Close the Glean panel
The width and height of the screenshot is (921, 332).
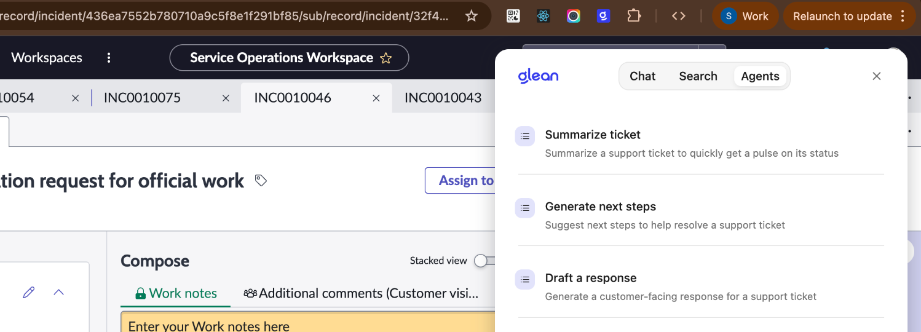(x=877, y=76)
